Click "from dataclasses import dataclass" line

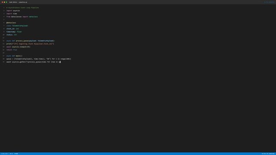22,17
